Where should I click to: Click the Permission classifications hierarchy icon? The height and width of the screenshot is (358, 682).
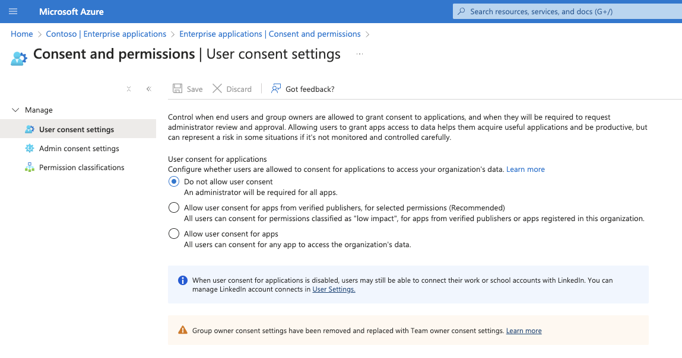(30, 167)
